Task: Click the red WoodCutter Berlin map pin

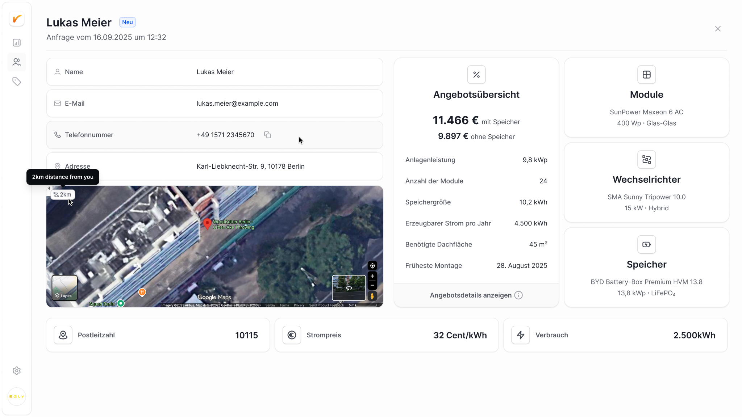Action: 207,224
